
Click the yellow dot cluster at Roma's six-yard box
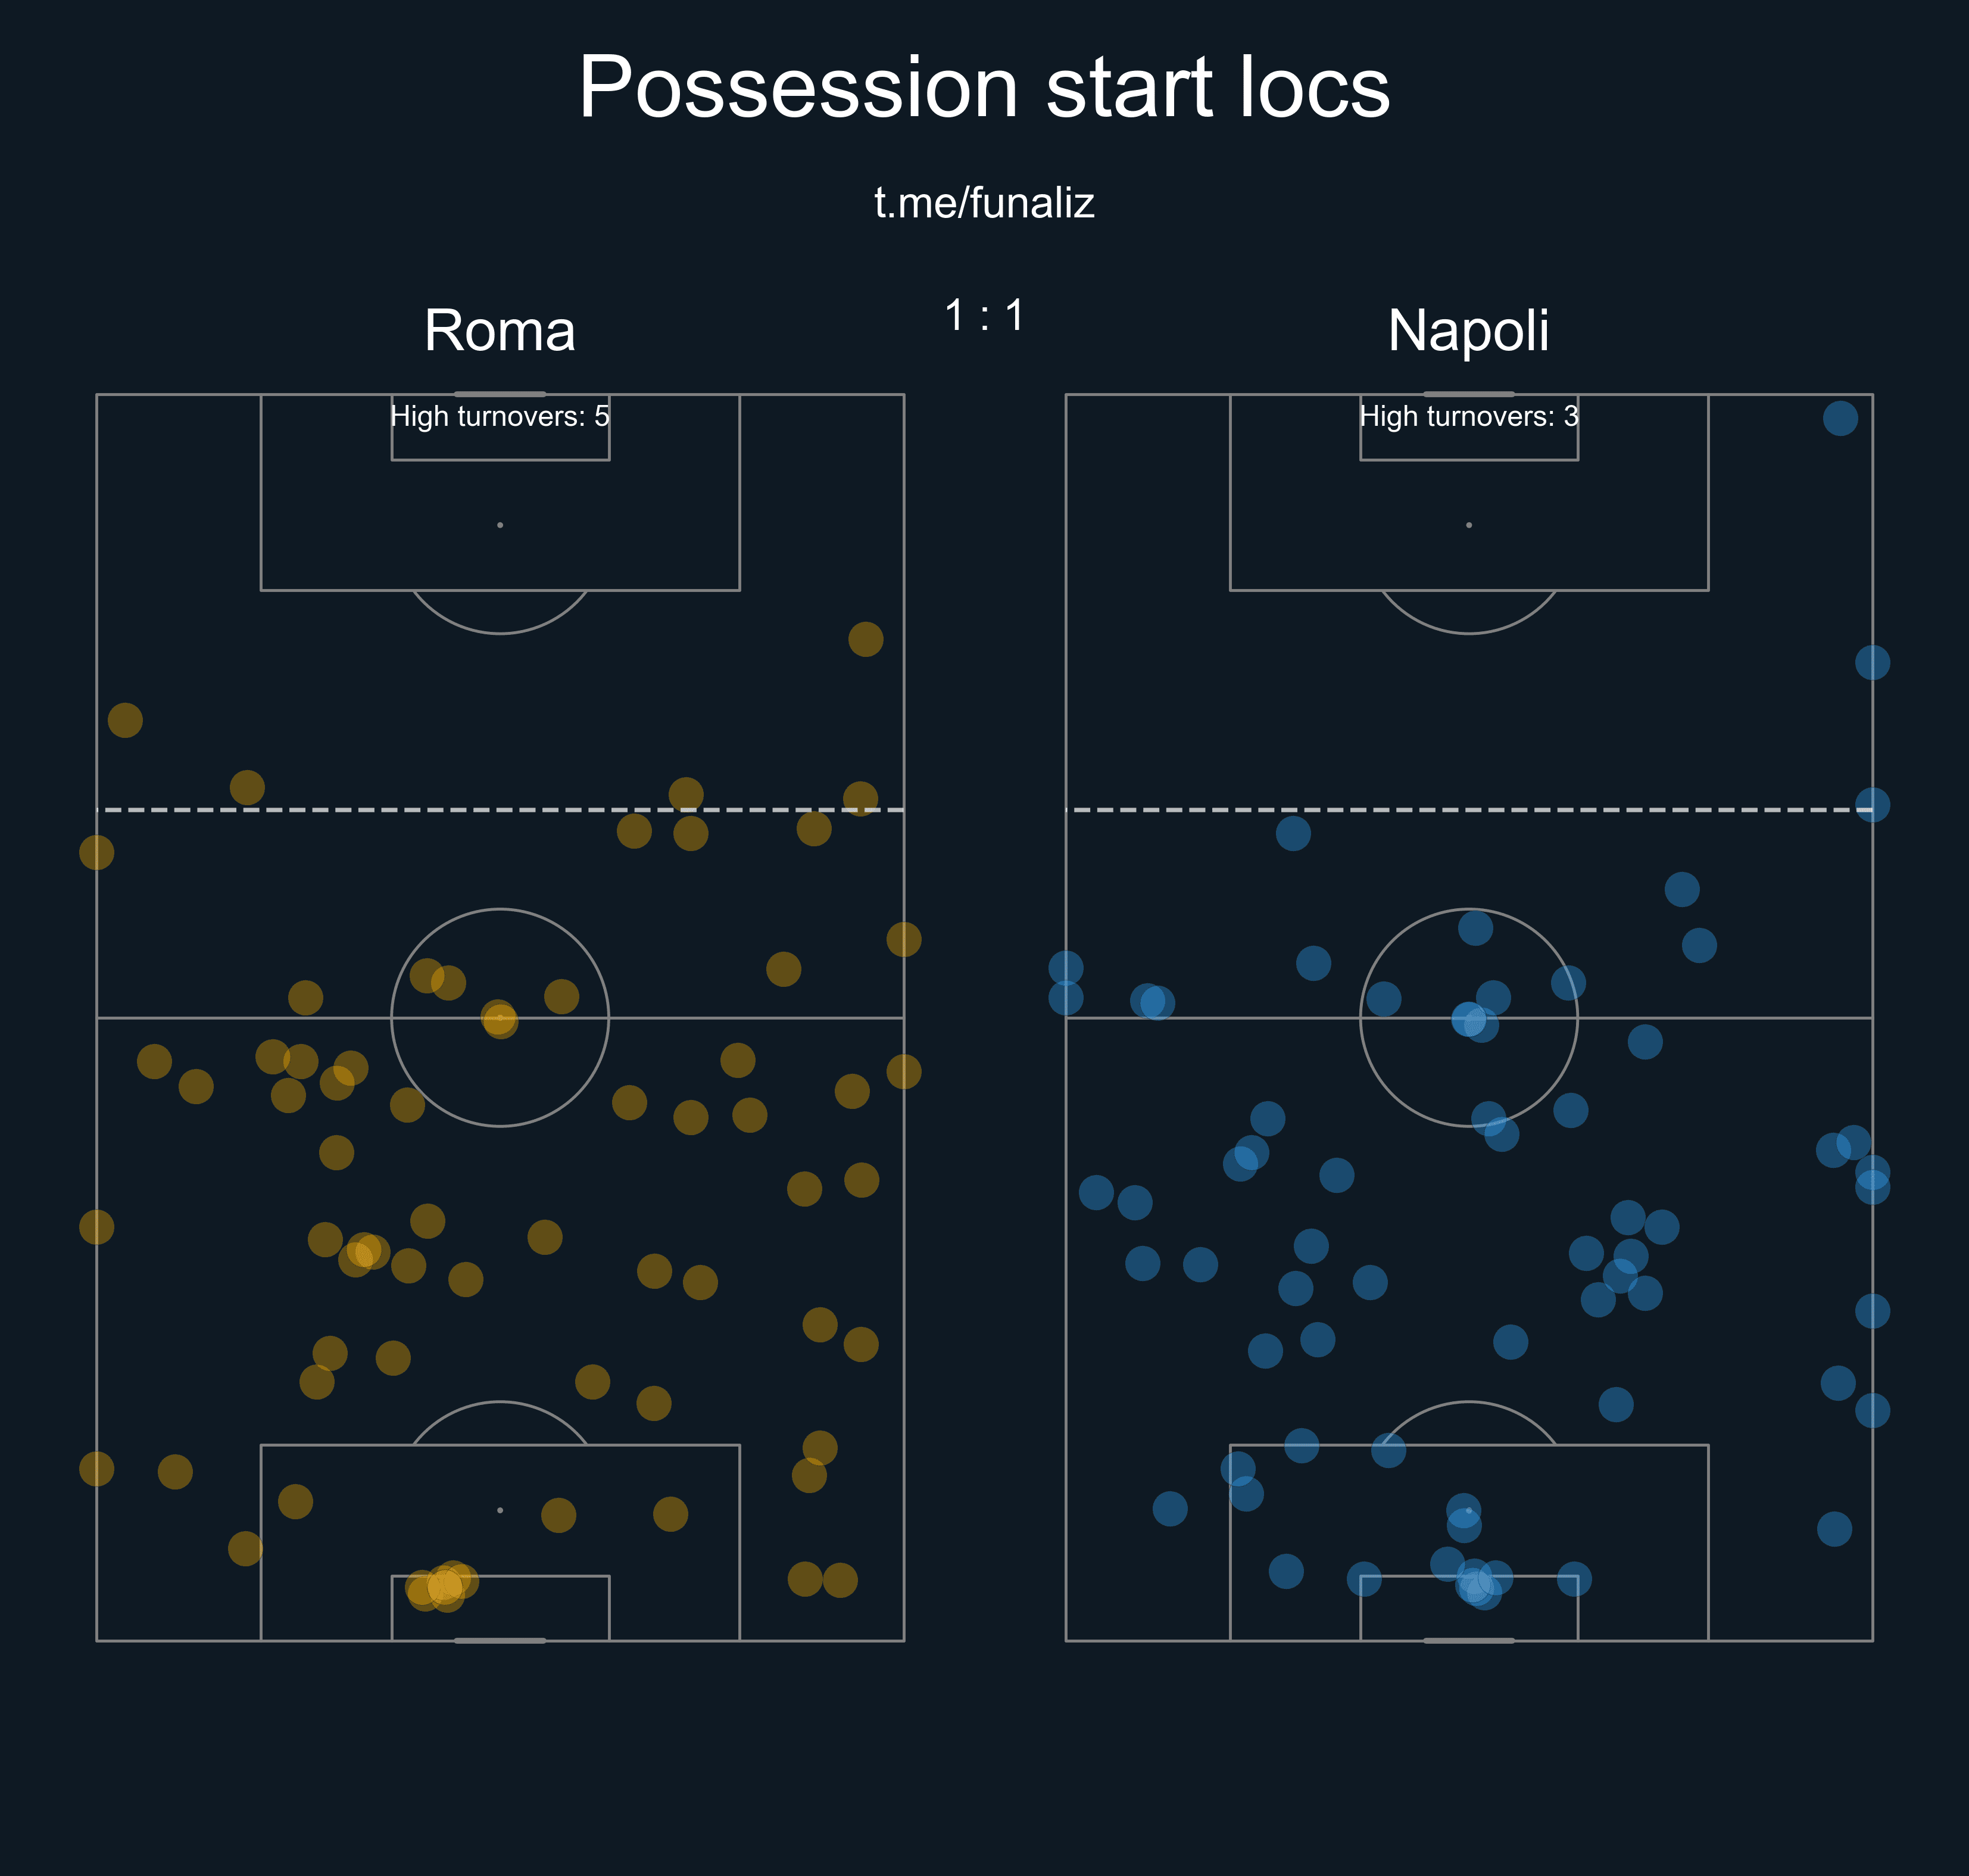tap(442, 1585)
